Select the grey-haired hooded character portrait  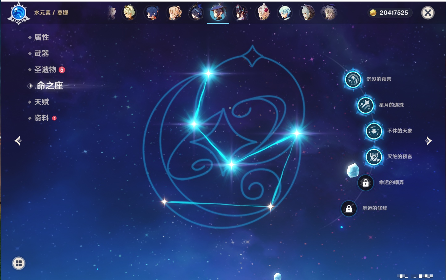[307, 13]
